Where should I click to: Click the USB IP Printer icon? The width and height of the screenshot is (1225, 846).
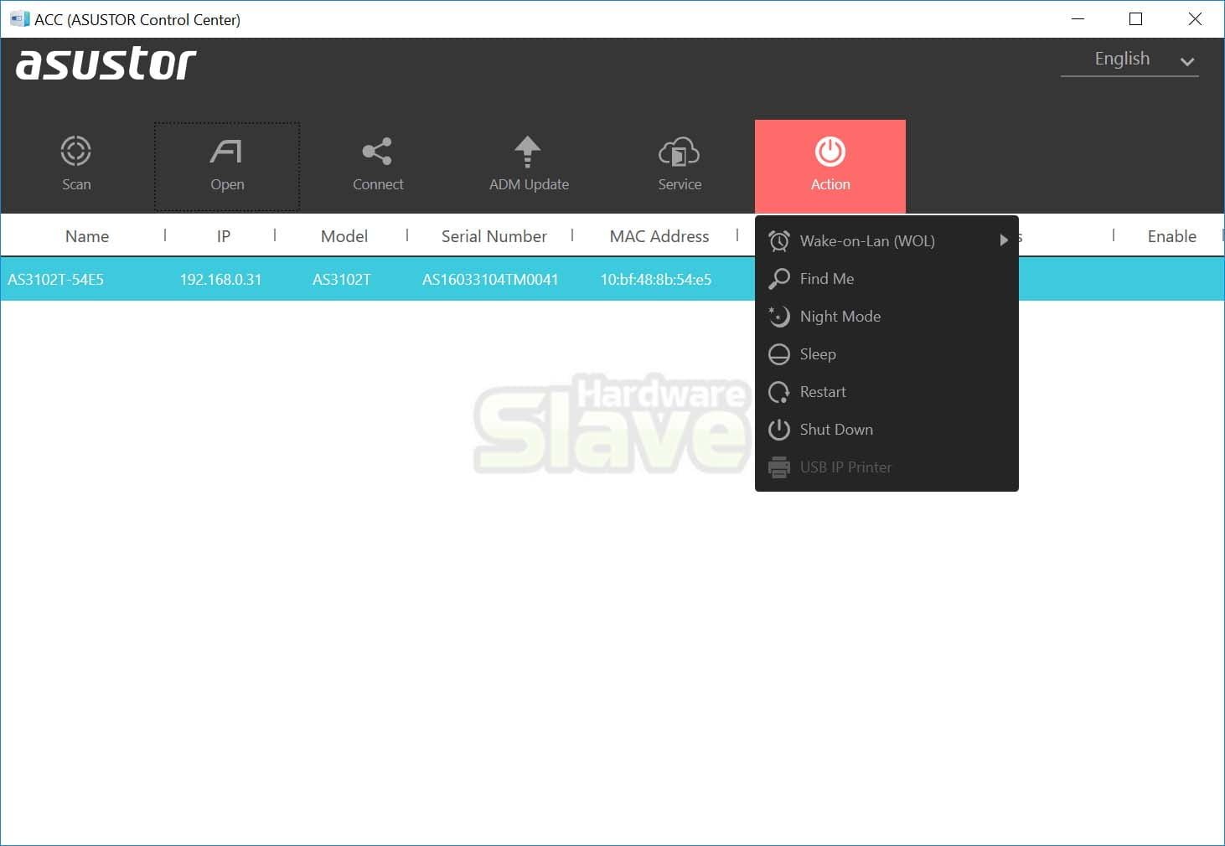coord(779,467)
